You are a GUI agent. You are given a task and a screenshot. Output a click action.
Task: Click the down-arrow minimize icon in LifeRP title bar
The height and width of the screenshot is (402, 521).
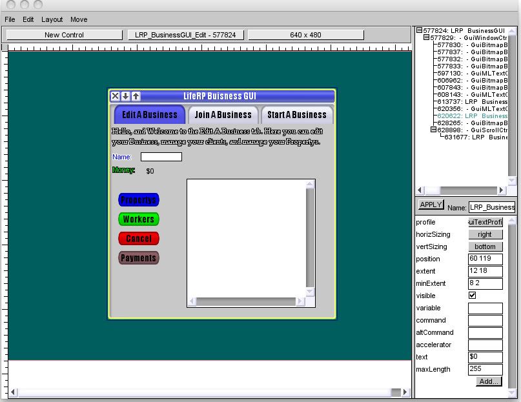click(x=125, y=96)
